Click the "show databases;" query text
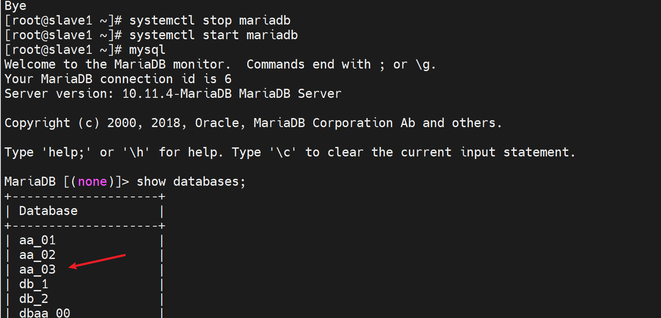The height and width of the screenshot is (318, 661). click(191, 182)
